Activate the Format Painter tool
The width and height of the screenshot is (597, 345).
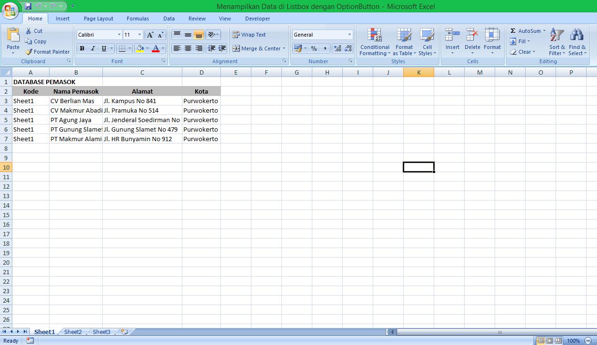47,52
